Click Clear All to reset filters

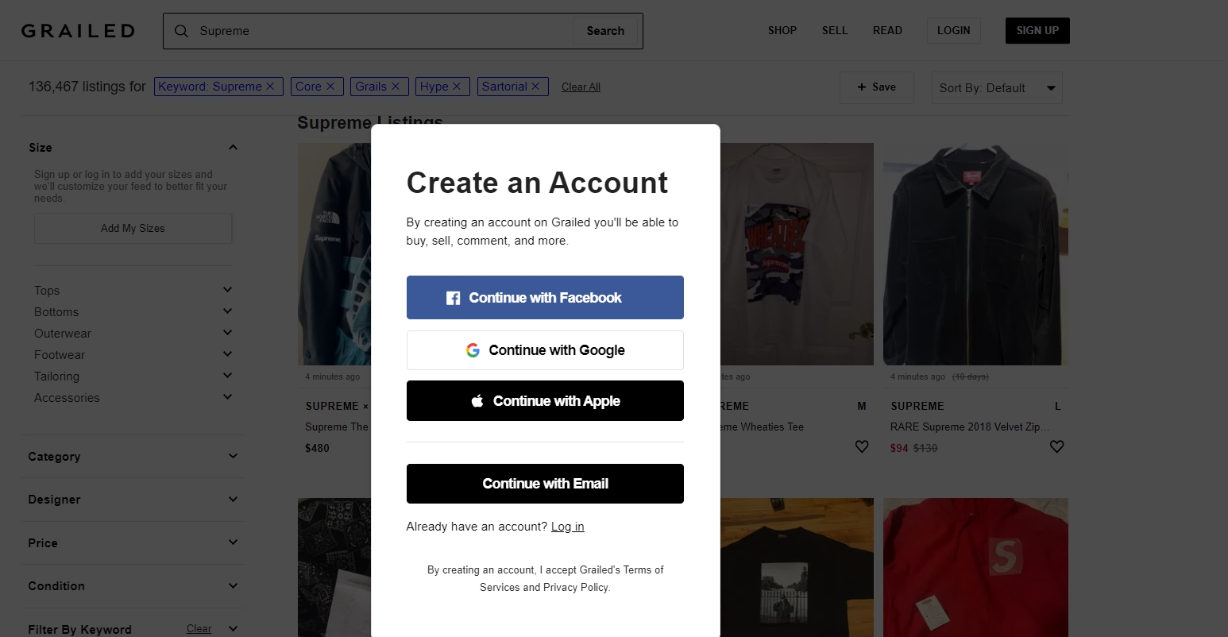tap(581, 87)
